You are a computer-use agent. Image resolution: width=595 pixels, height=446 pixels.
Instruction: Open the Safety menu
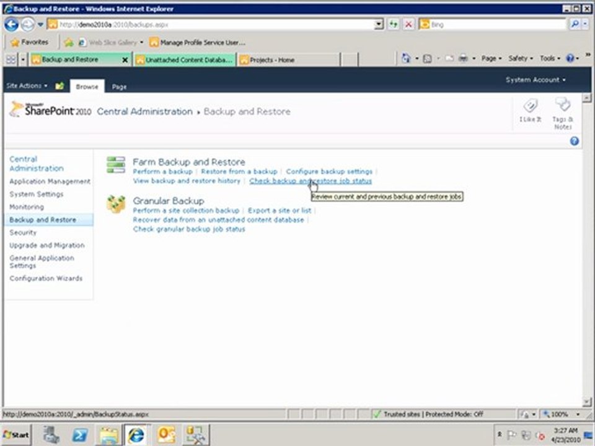coord(520,58)
